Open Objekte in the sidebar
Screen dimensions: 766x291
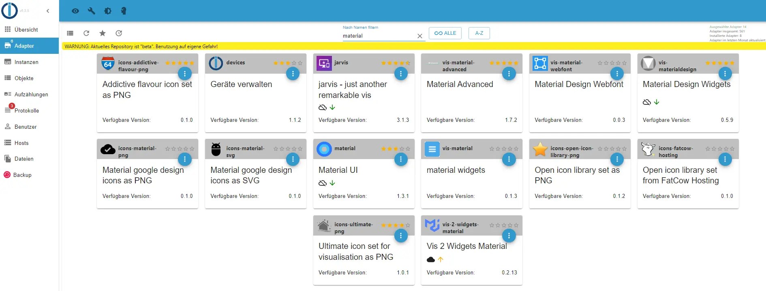pyautogui.click(x=30, y=78)
